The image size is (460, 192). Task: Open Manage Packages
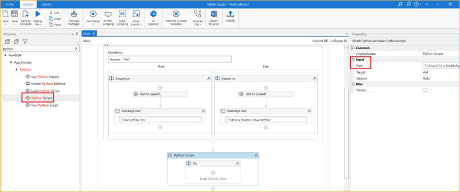[x=74, y=18]
